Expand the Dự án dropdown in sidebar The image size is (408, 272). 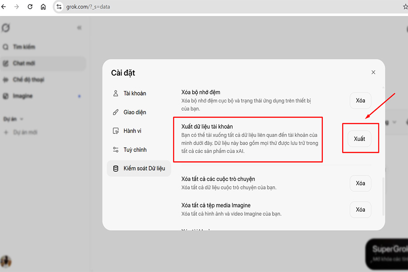click(x=14, y=119)
